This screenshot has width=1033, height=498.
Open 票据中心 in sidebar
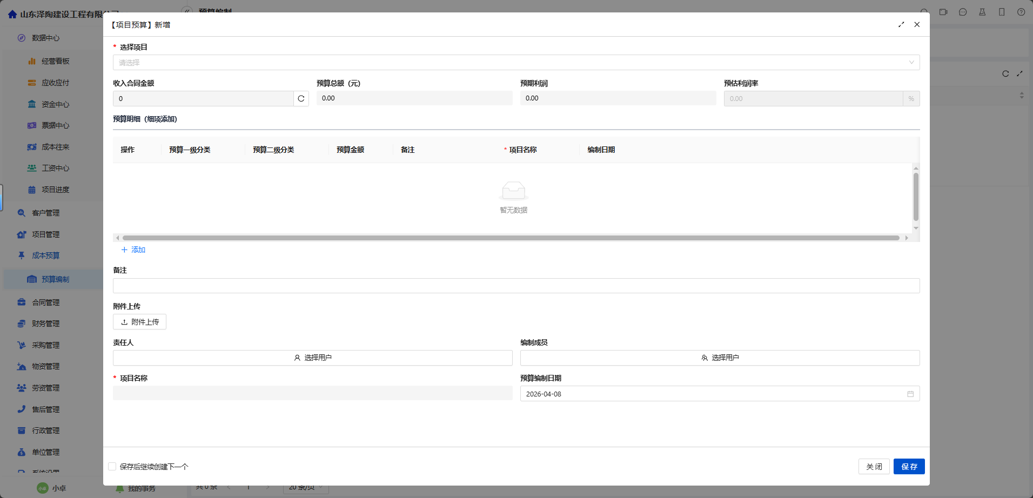tap(55, 125)
